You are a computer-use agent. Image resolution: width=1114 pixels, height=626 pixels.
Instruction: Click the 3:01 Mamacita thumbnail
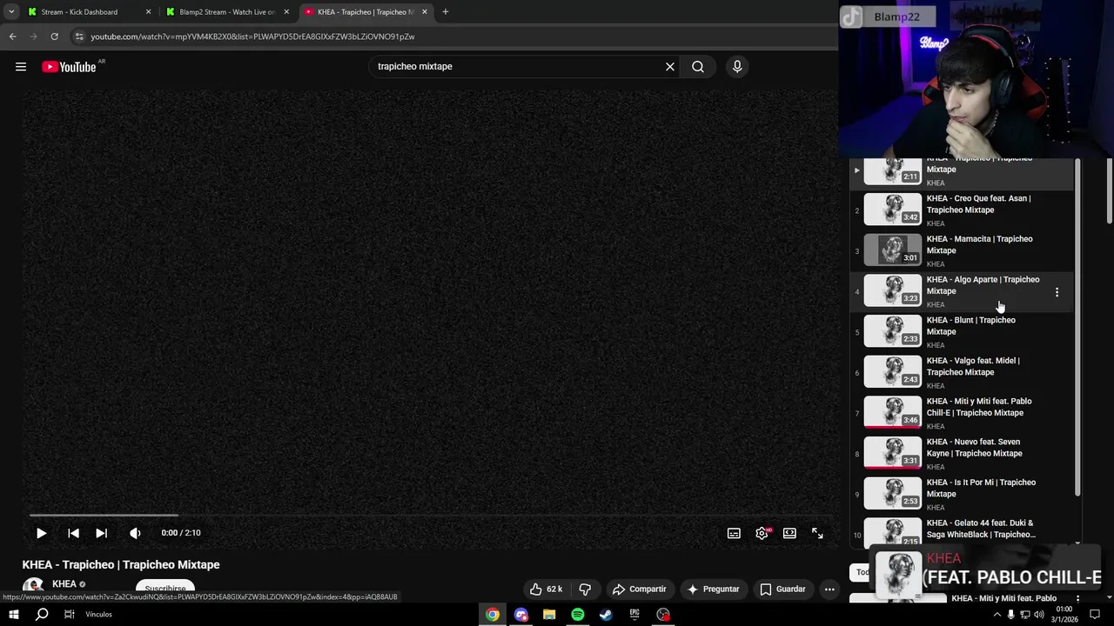[x=892, y=250]
